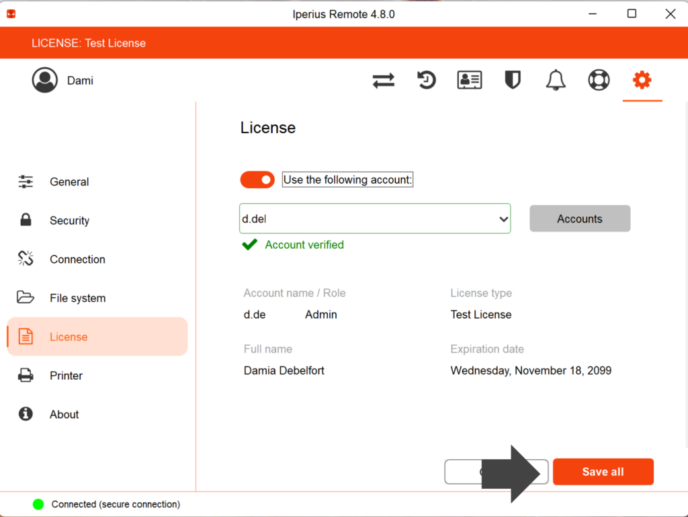Image resolution: width=688 pixels, height=517 pixels.
Task: Click the License document icon in sidebar
Action: tap(26, 336)
